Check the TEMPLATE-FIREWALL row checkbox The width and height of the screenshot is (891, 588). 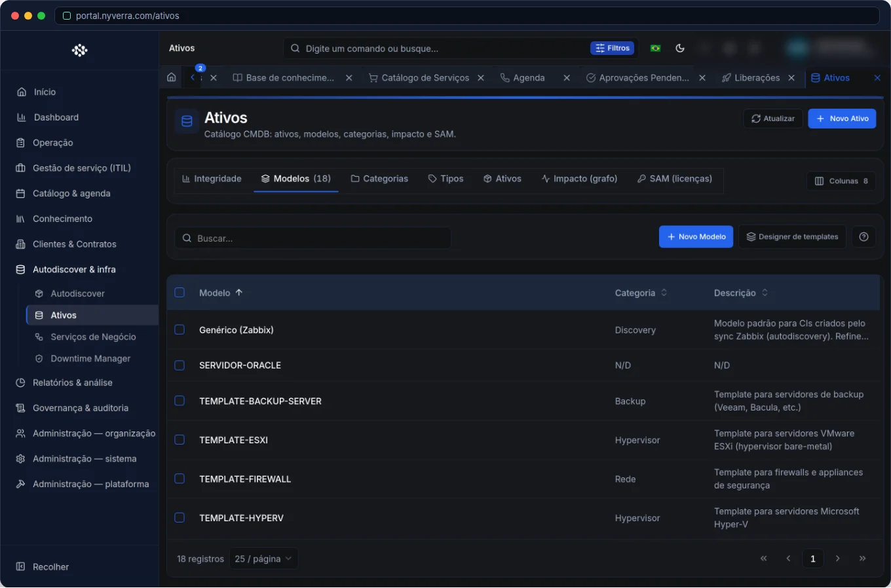click(x=180, y=479)
